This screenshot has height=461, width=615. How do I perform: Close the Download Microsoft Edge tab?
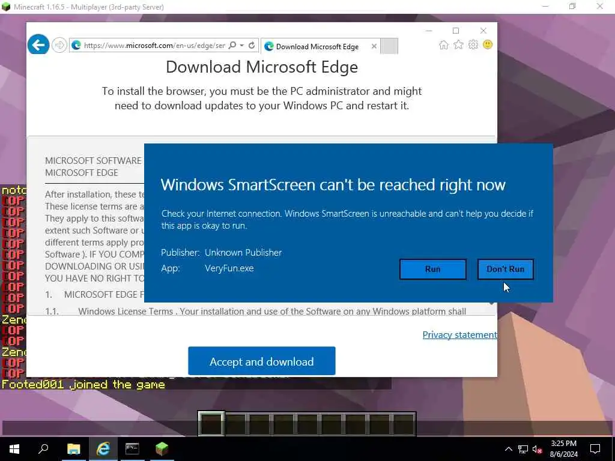(x=374, y=46)
